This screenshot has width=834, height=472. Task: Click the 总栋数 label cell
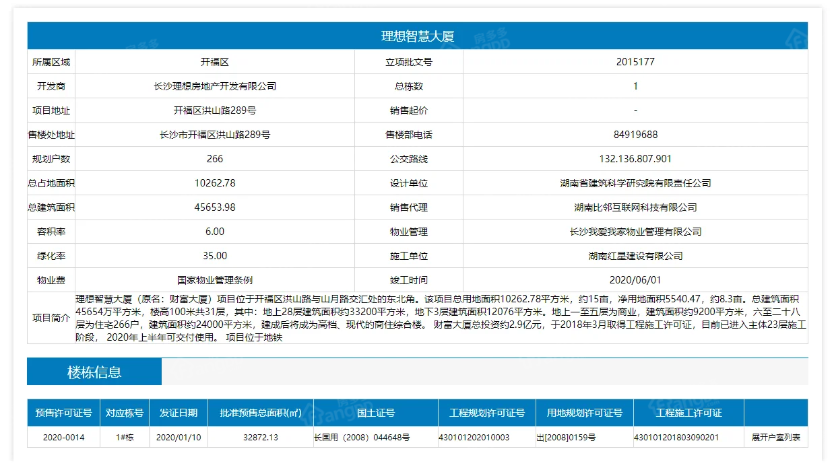409,86
